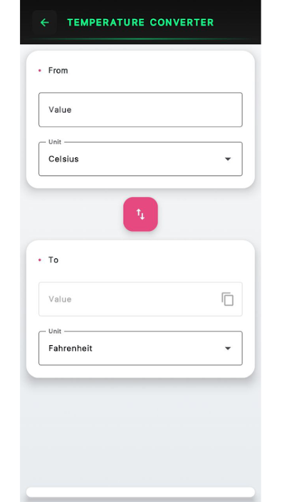The height and width of the screenshot is (502, 282).
Task: Go back using the green arrow
Action: tap(44, 23)
